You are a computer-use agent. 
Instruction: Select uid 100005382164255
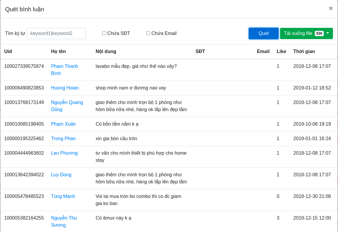tap(24, 218)
